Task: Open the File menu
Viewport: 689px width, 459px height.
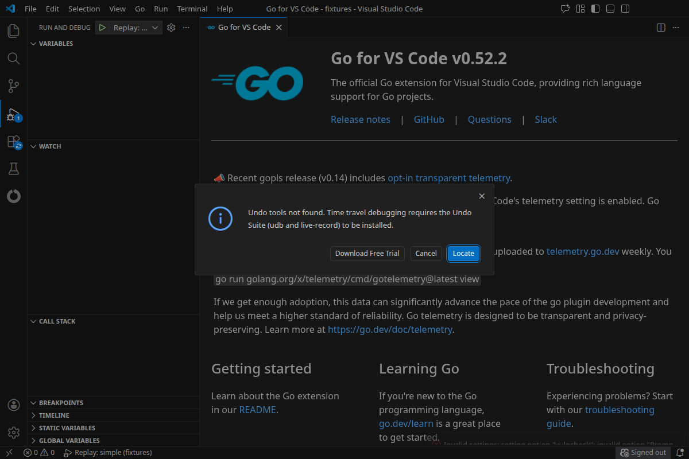Action: 30,9
